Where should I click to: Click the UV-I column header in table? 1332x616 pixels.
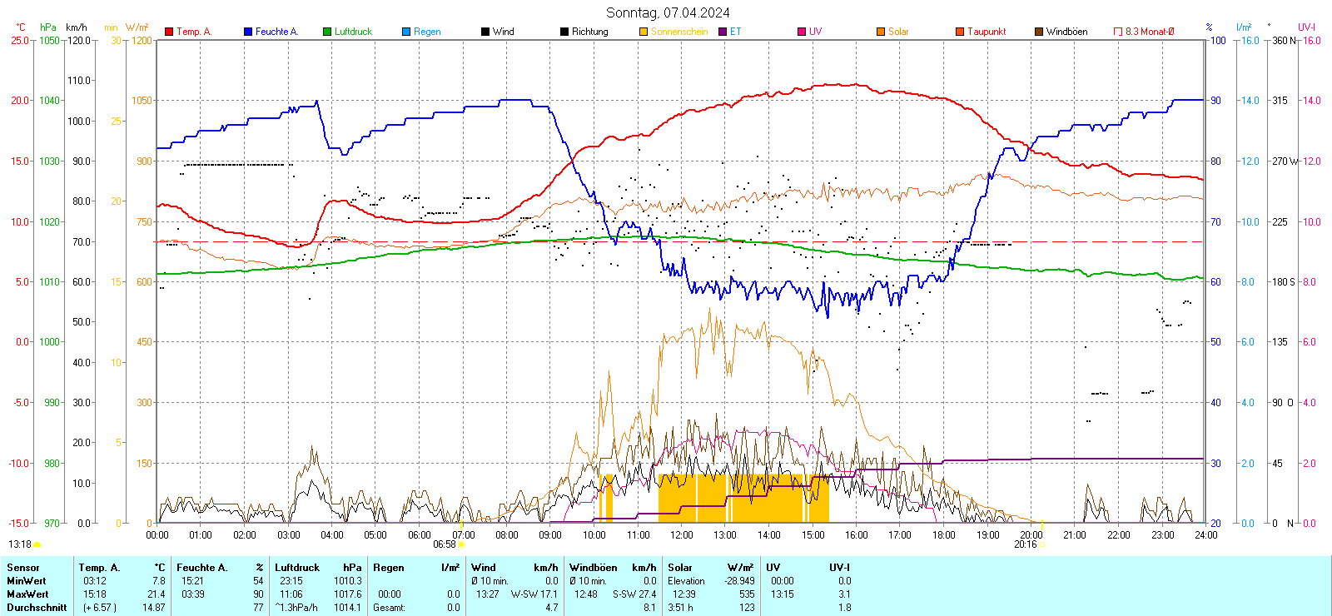(x=840, y=568)
